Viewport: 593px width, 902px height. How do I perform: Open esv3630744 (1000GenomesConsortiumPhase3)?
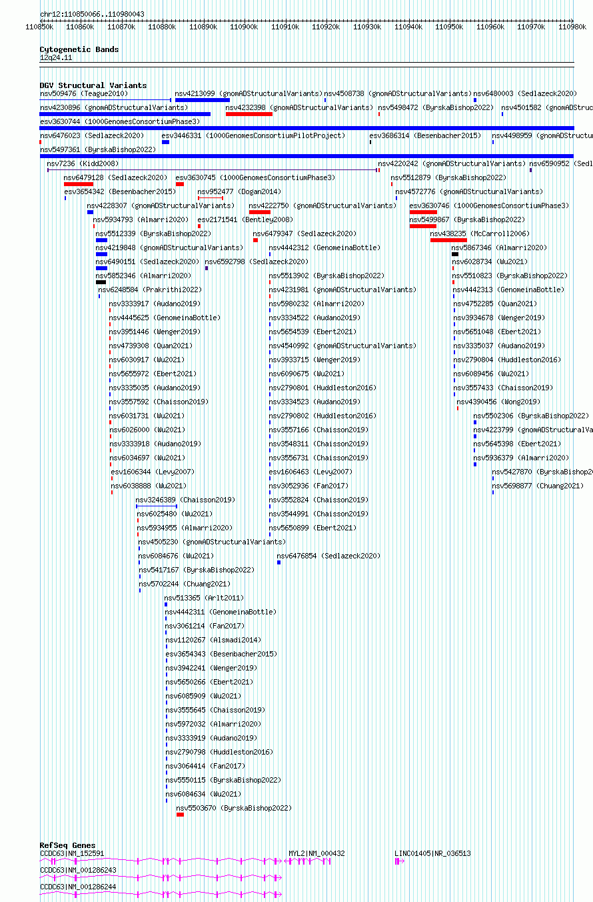119,121
